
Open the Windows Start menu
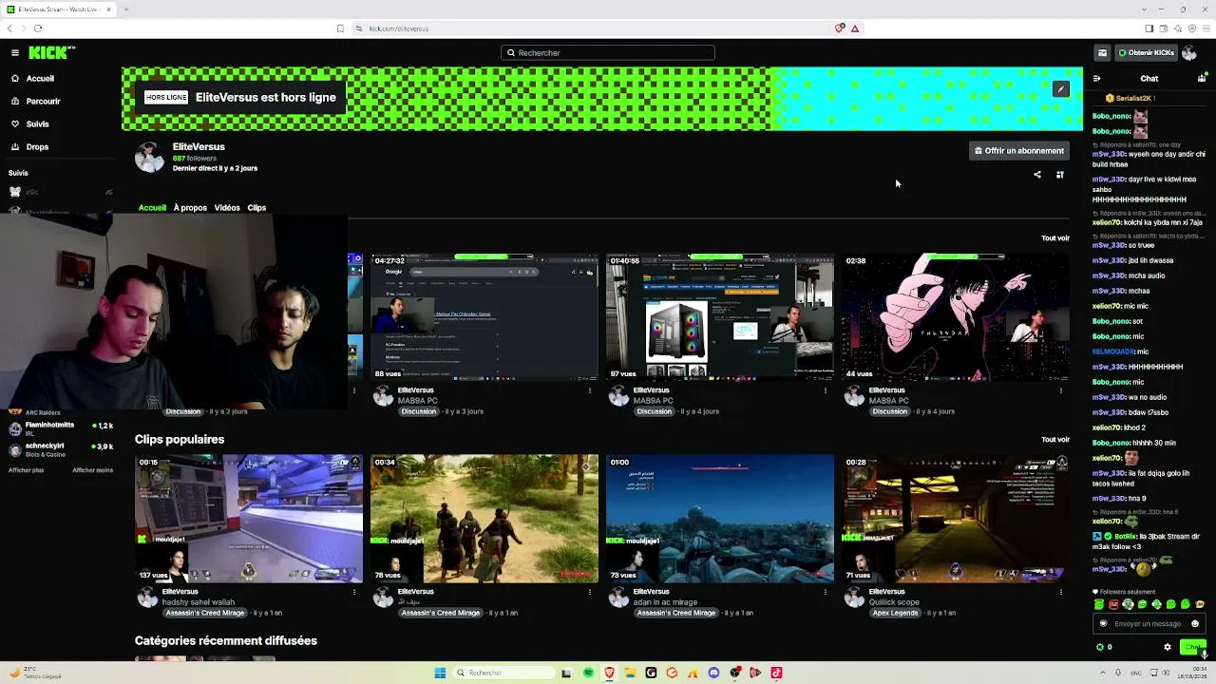click(440, 674)
